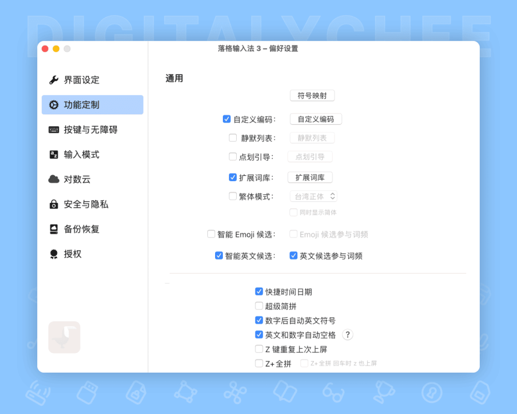This screenshot has height=414, width=517.
Task: Click the goose app logo in sidebar
Action: click(64, 337)
